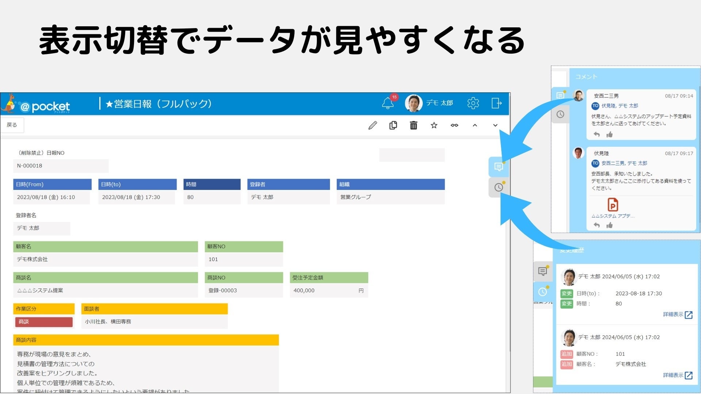Open the change history clock tab
Viewport: 701px width, 394px height.
(498, 188)
